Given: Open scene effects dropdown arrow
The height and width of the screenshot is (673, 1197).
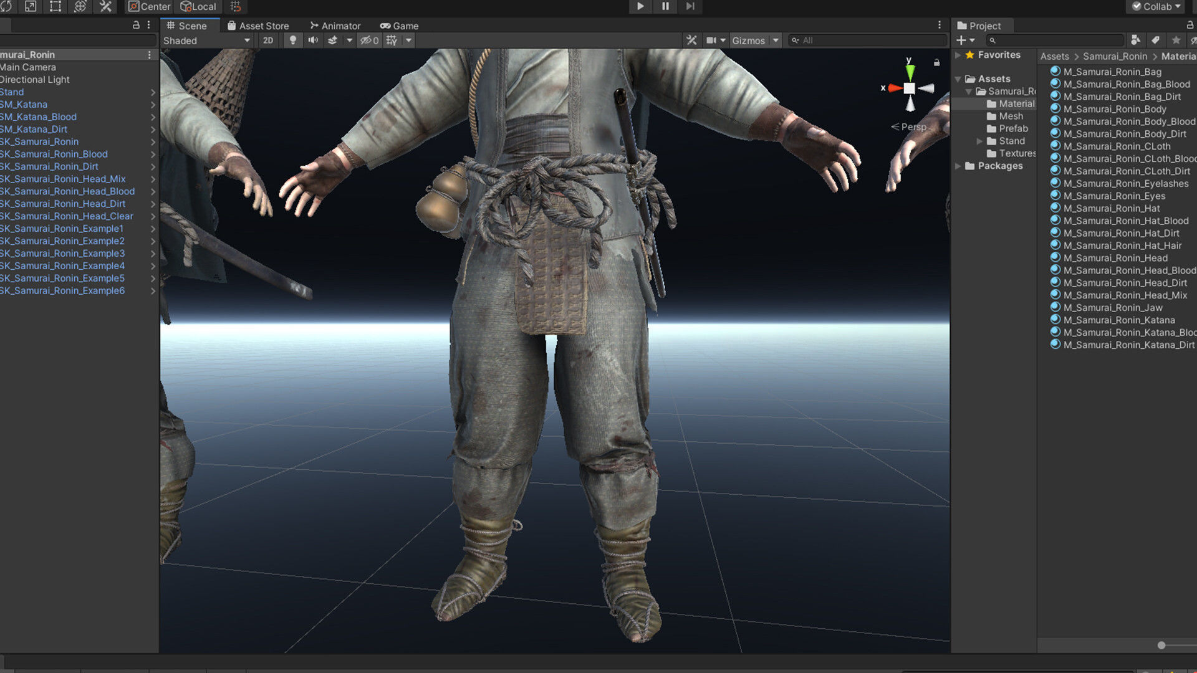Looking at the screenshot, I should (x=349, y=41).
